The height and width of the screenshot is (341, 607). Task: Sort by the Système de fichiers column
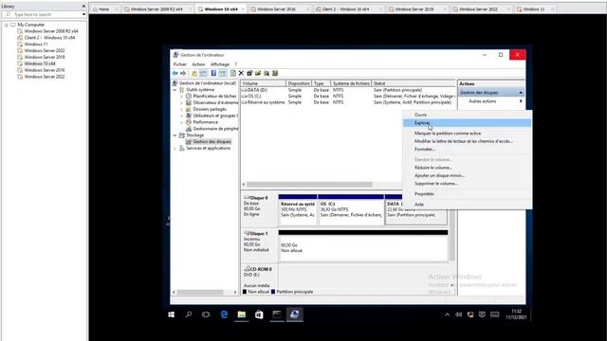(351, 83)
